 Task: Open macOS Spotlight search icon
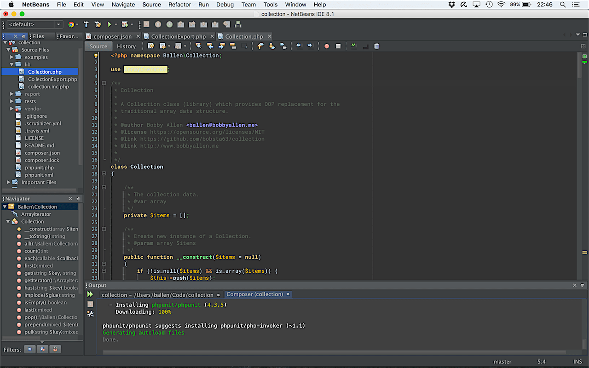(563, 5)
